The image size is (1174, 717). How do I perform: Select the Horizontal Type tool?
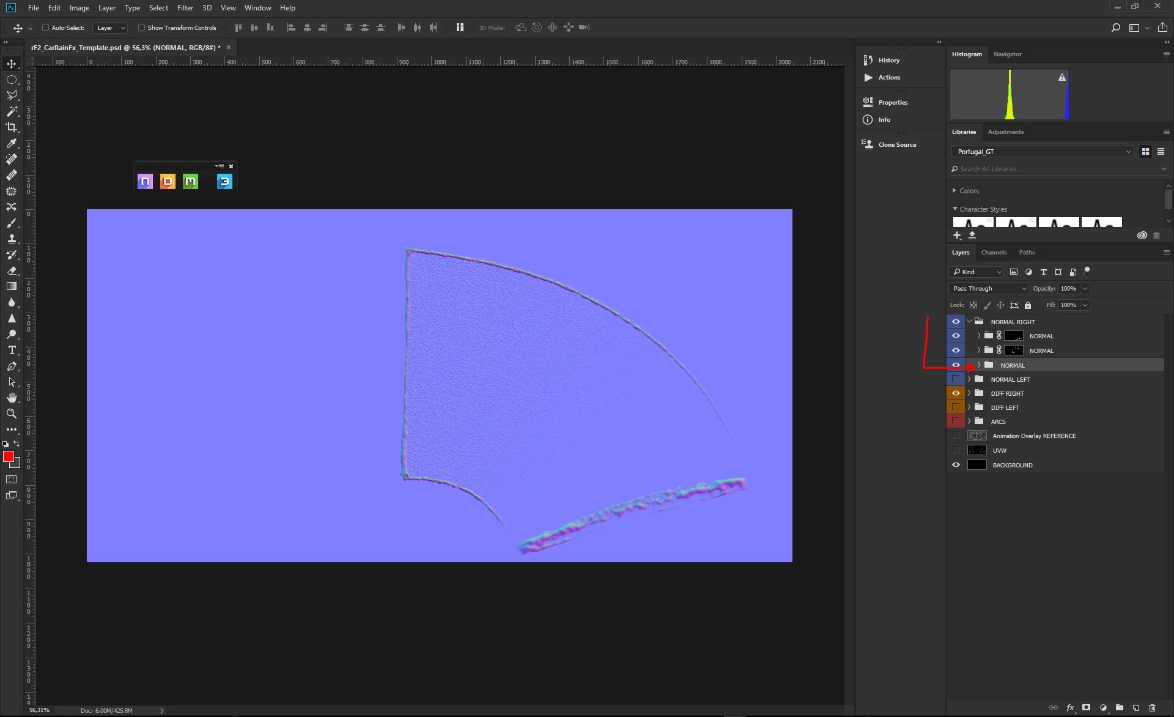coord(12,350)
